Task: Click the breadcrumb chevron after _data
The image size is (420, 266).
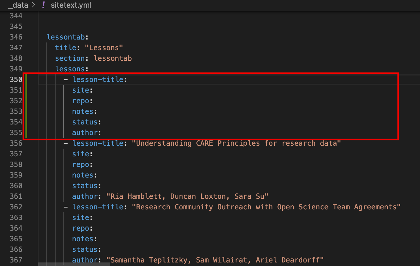Action: (33, 5)
